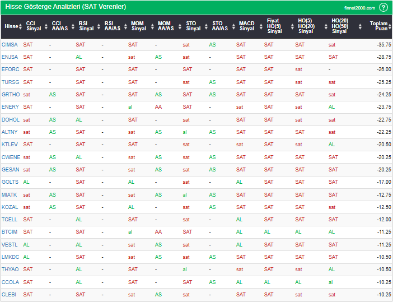Click the help question mark icon
393x302 pixels.
[383, 7]
